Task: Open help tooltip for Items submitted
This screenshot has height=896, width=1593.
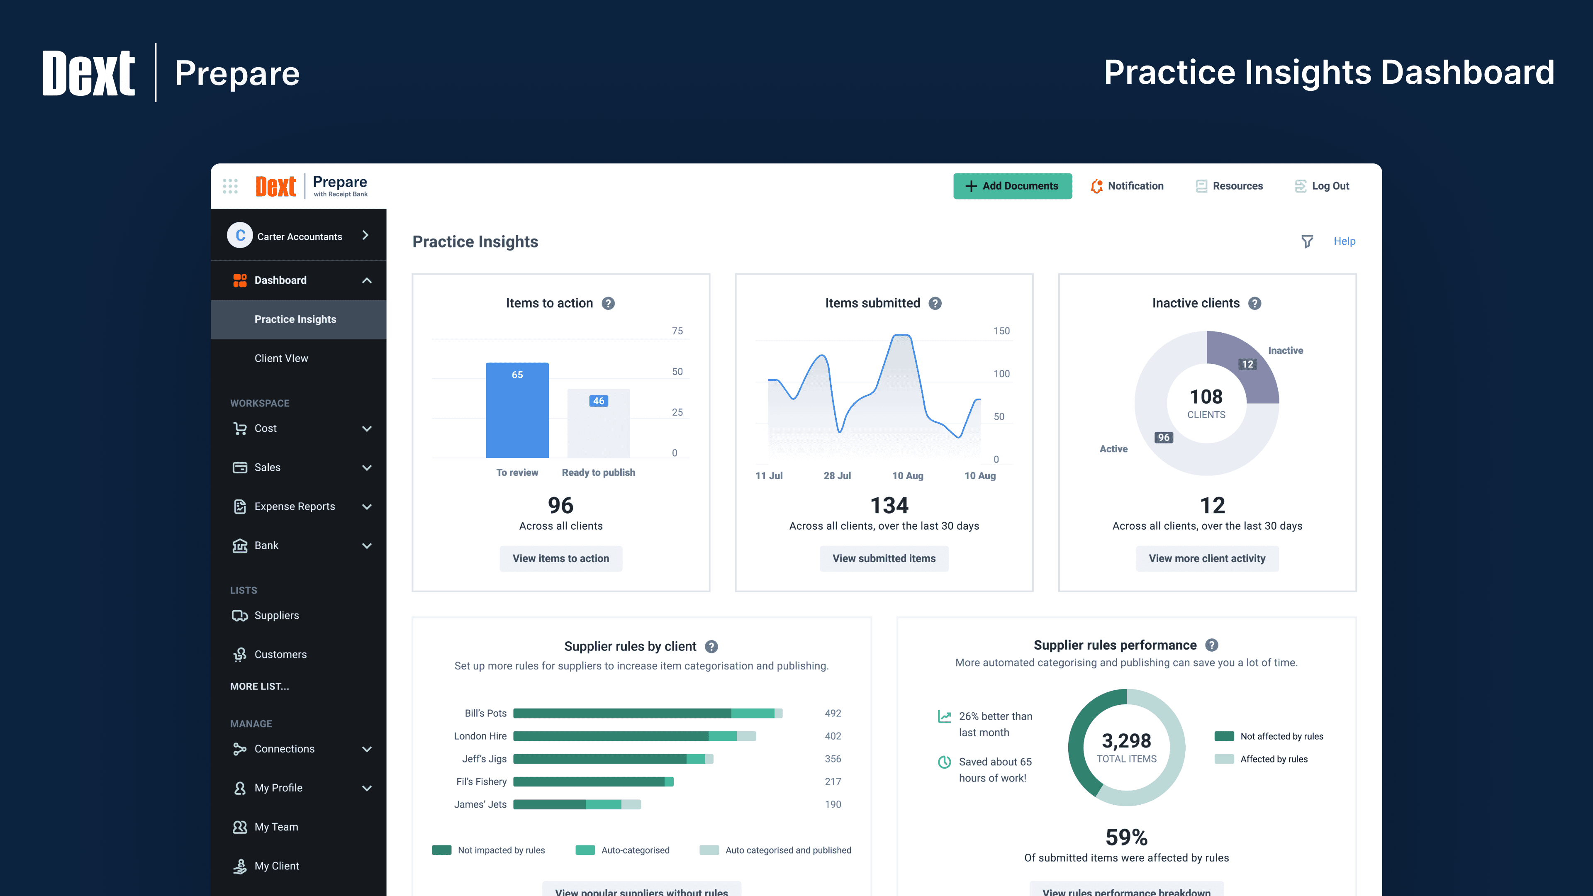Action: pos(935,304)
